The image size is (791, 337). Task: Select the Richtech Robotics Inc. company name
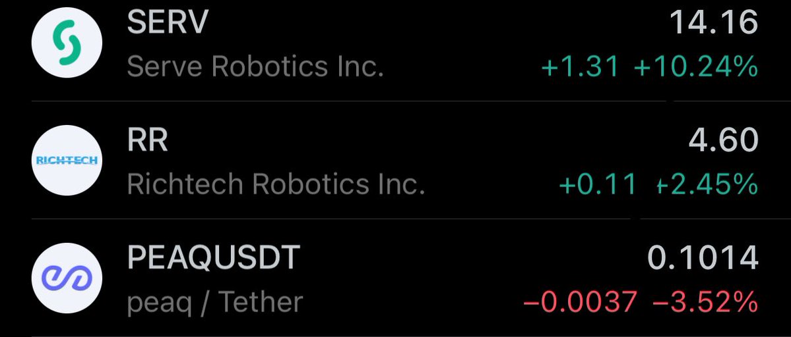(276, 184)
